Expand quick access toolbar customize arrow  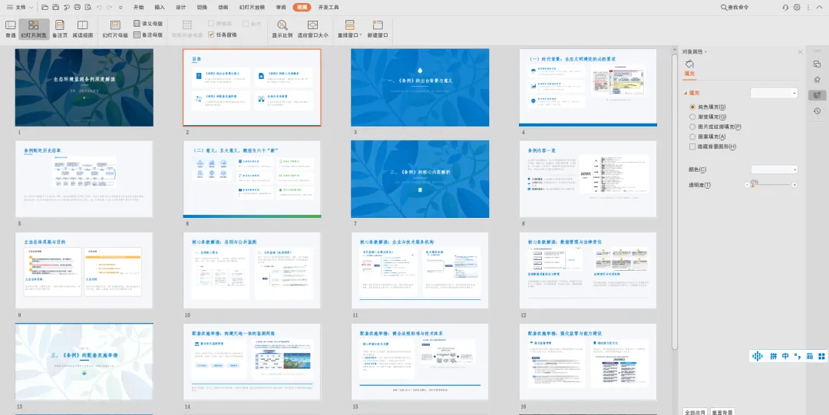pos(121,8)
